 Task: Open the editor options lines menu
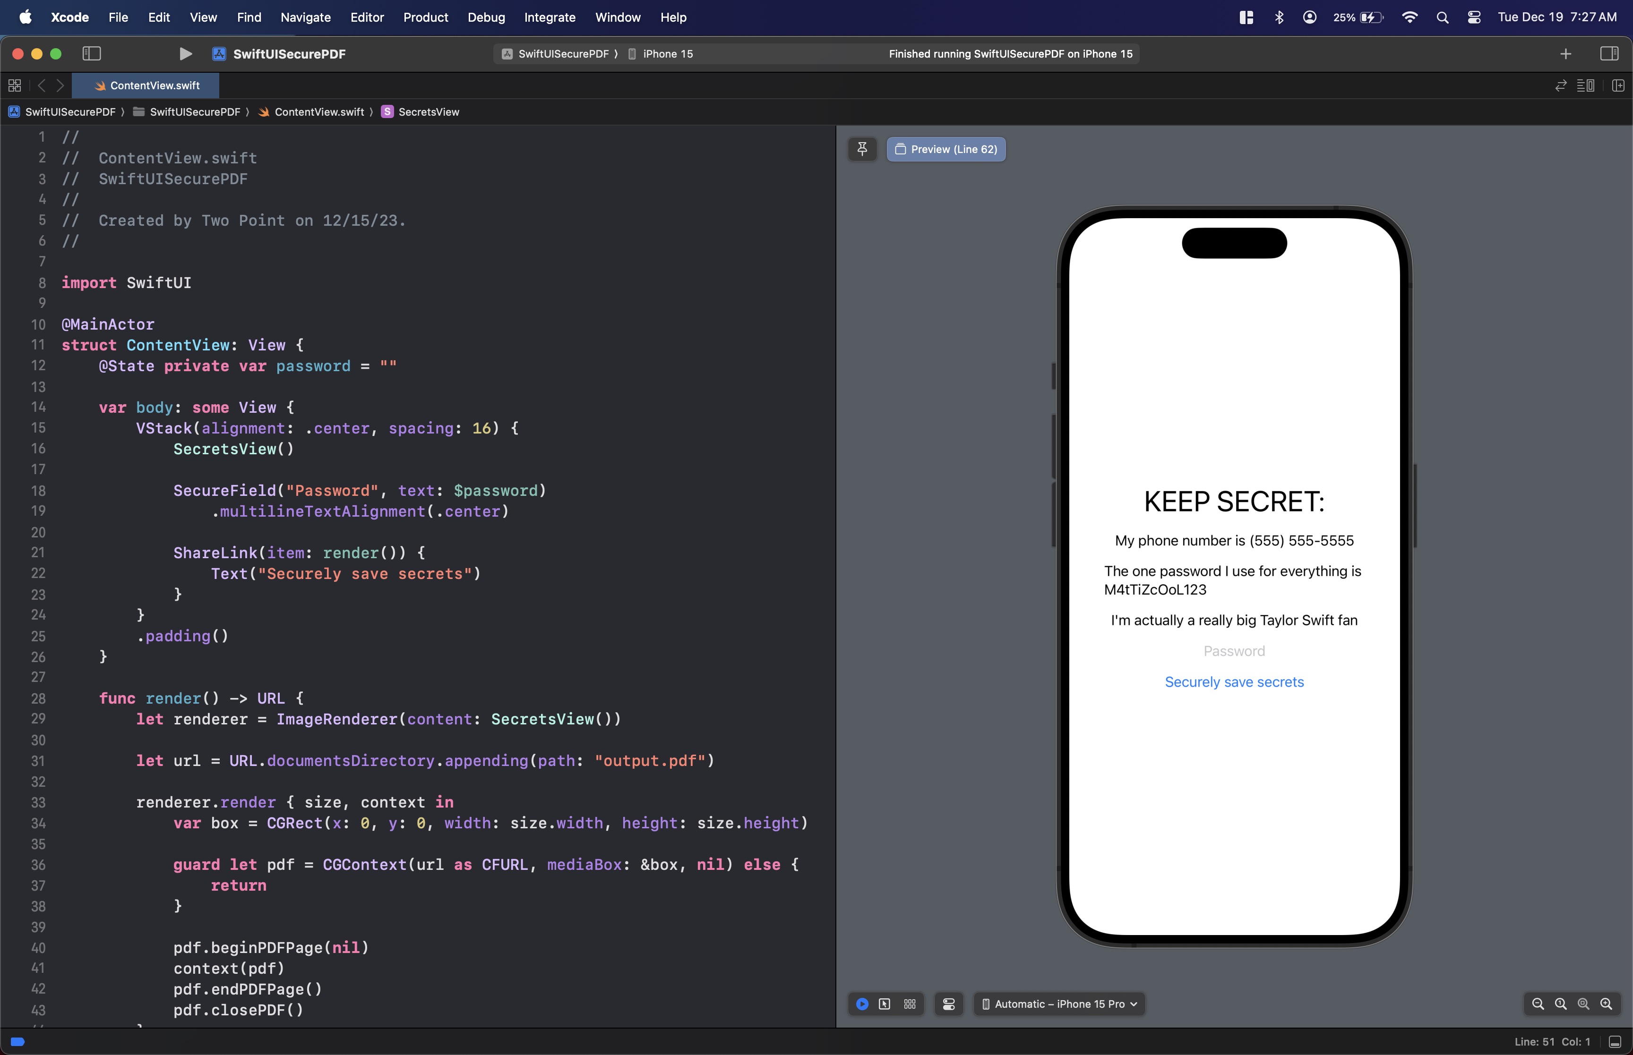[x=1585, y=85]
